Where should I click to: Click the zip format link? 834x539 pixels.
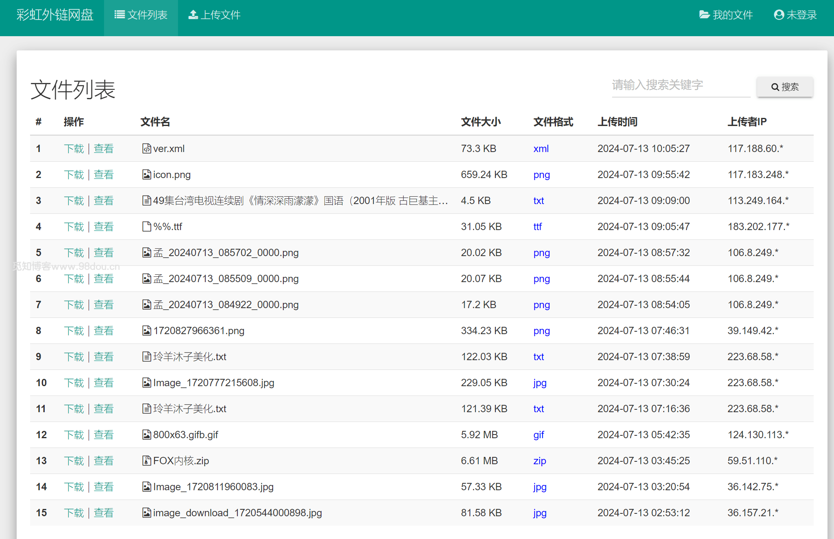[x=540, y=461]
